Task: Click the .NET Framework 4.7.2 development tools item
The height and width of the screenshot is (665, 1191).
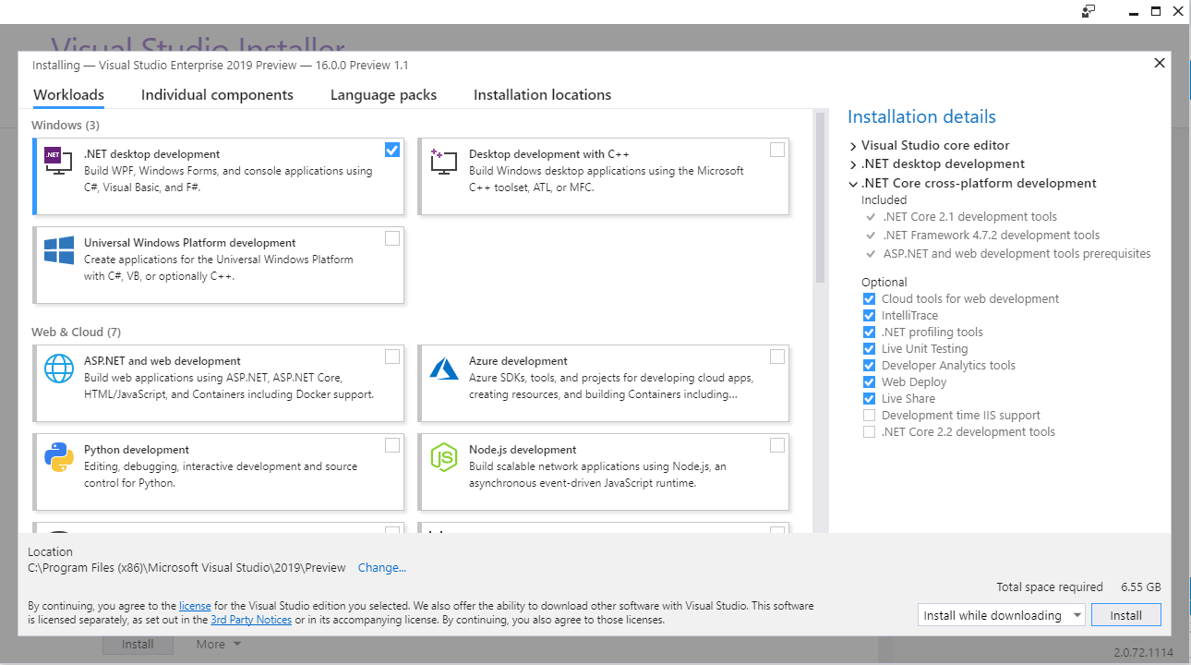Action: click(991, 236)
